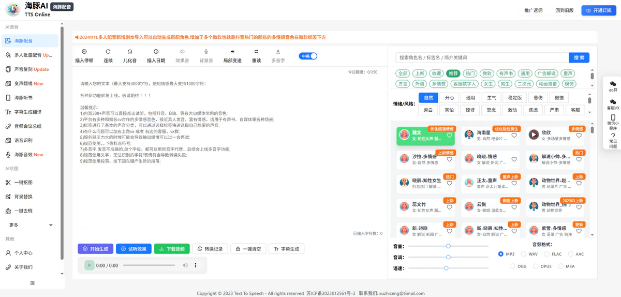Click the 语速 speed slider handle

point(446,268)
